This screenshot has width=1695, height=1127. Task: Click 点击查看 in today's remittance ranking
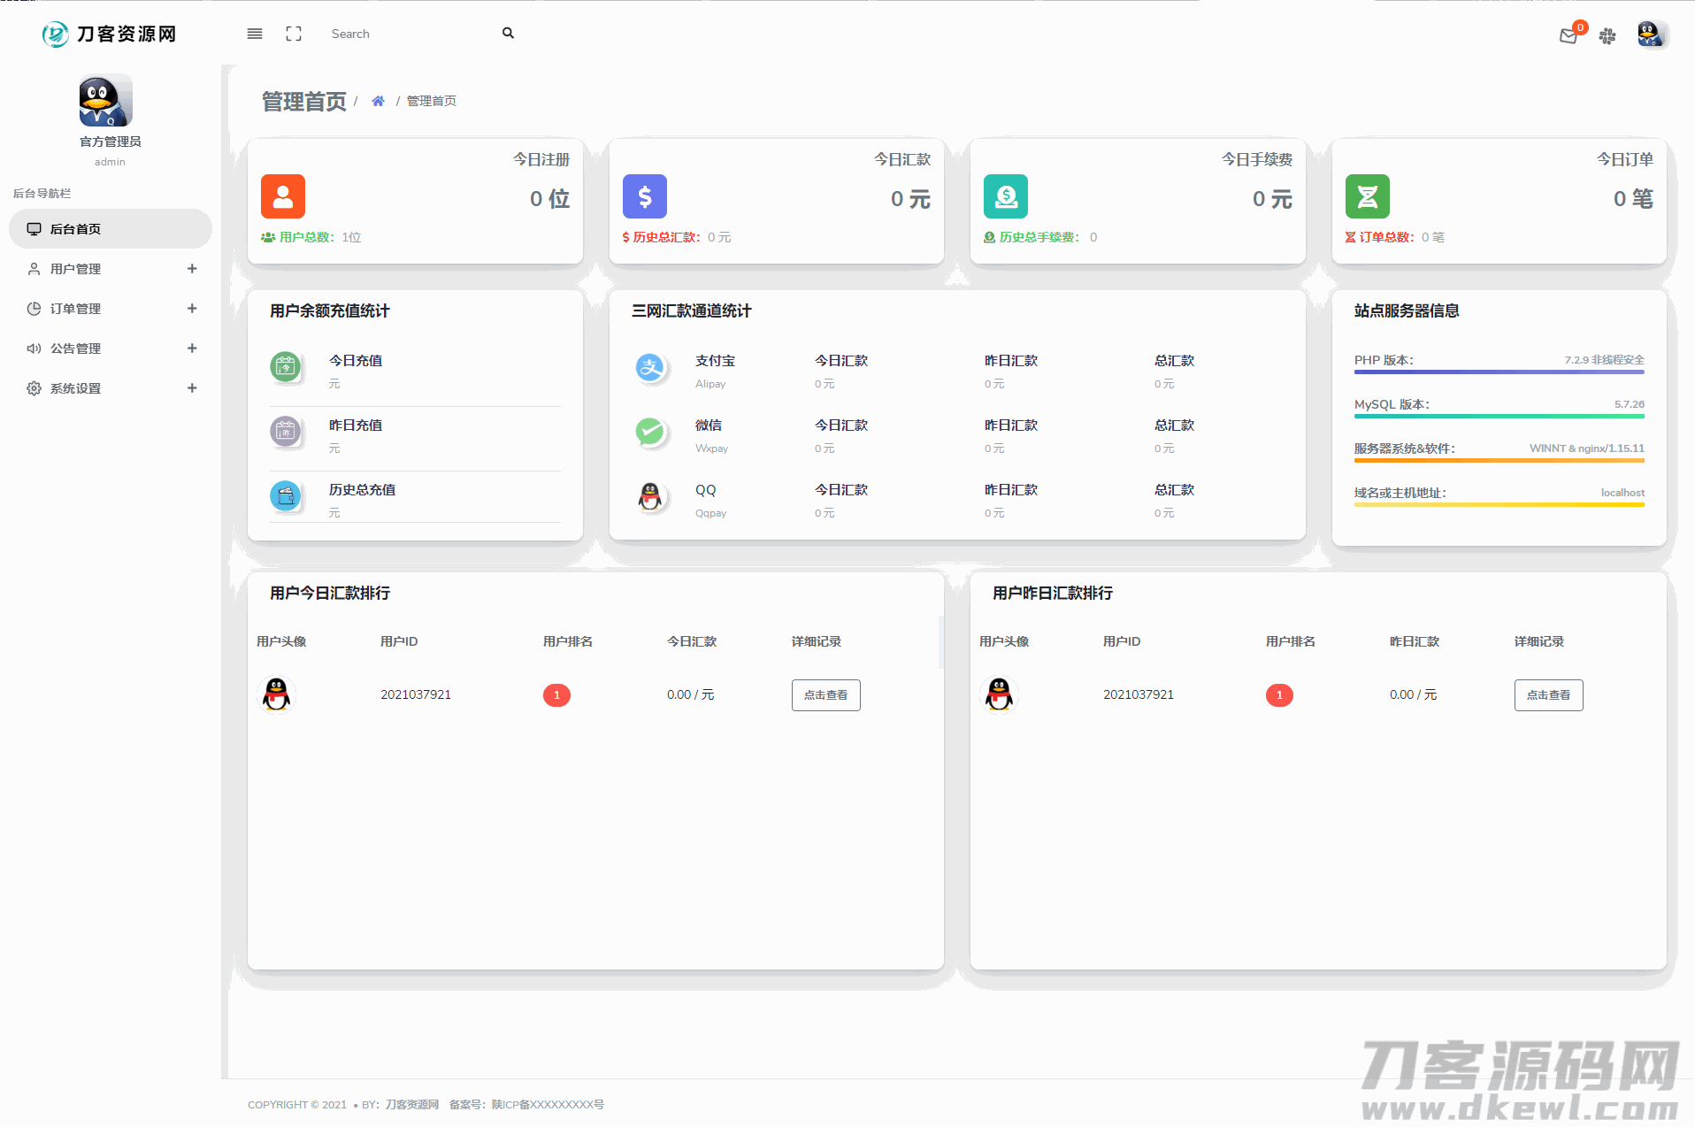(825, 695)
